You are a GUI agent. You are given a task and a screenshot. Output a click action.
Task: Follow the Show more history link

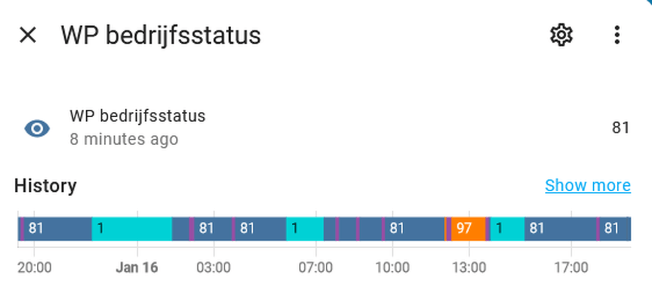click(x=587, y=186)
